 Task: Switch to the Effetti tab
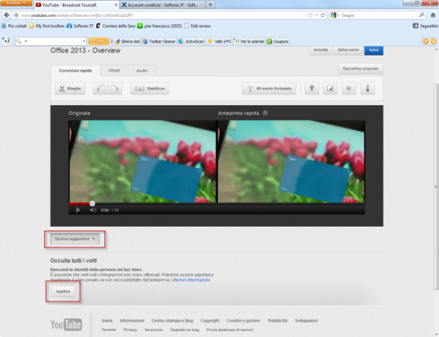(113, 70)
